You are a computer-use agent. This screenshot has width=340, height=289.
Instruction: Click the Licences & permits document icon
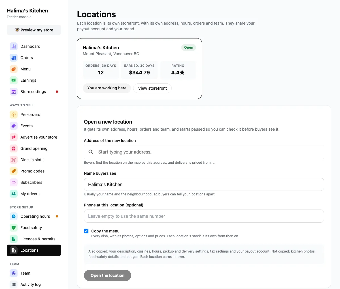coord(14,239)
